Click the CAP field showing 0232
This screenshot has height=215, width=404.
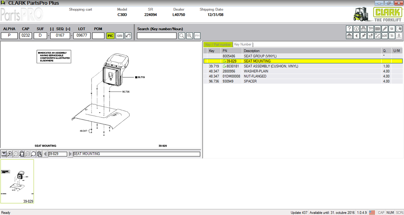tap(26, 36)
